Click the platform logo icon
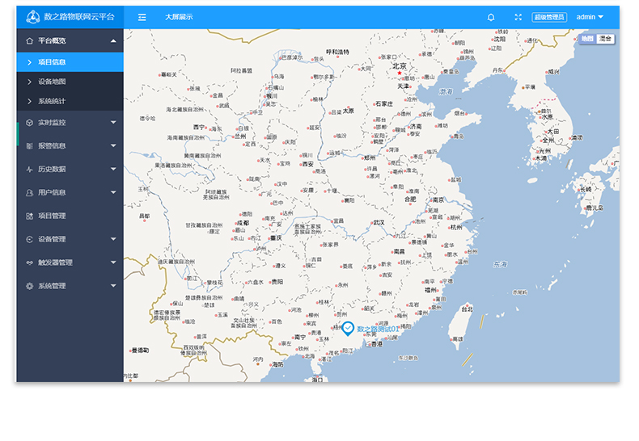Screen dimensions: 639x441 tap(33, 17)
